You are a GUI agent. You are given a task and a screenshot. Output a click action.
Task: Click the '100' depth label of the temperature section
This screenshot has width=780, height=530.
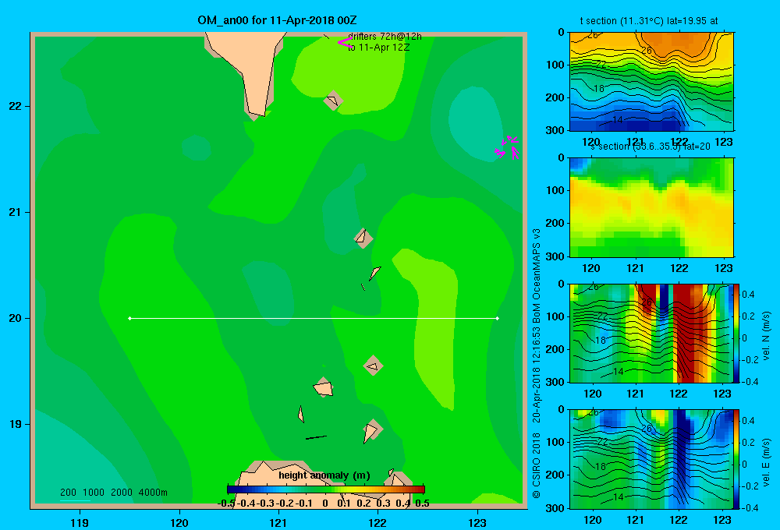point(555,65)
